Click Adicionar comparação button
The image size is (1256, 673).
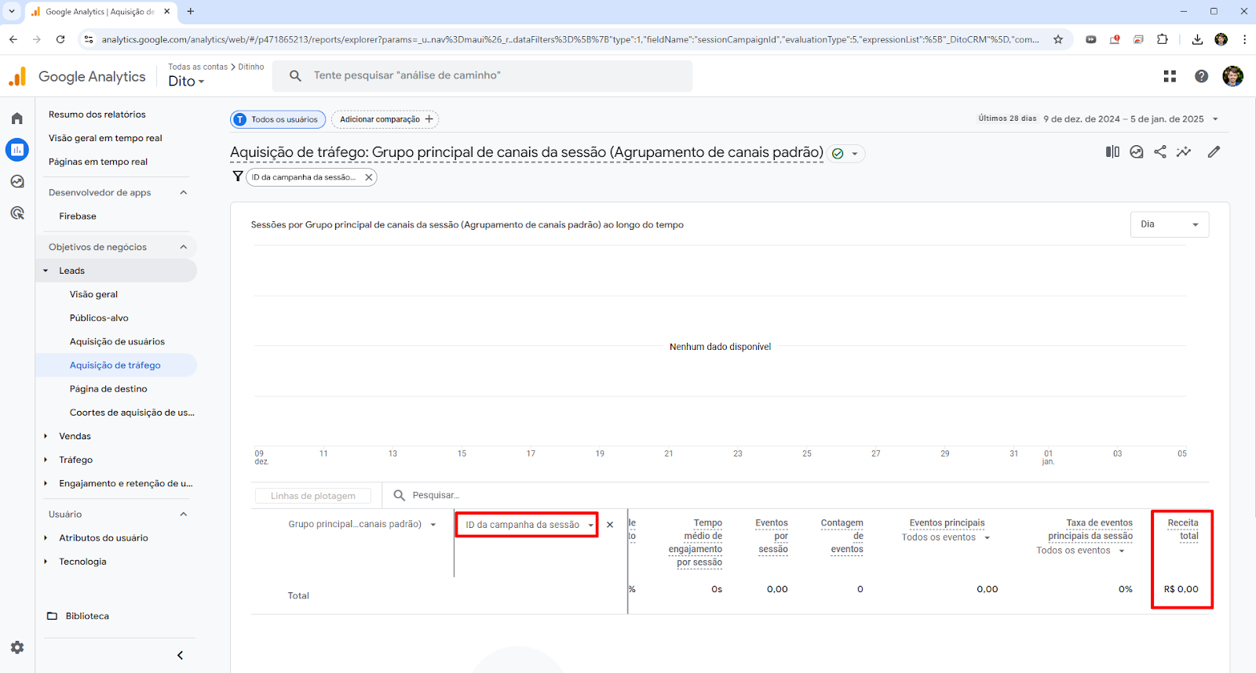(385, 119)
